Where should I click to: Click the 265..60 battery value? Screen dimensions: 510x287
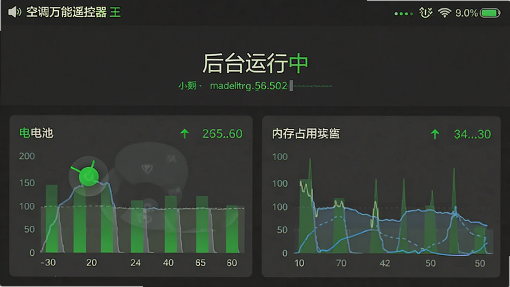[x=222, y=134]
